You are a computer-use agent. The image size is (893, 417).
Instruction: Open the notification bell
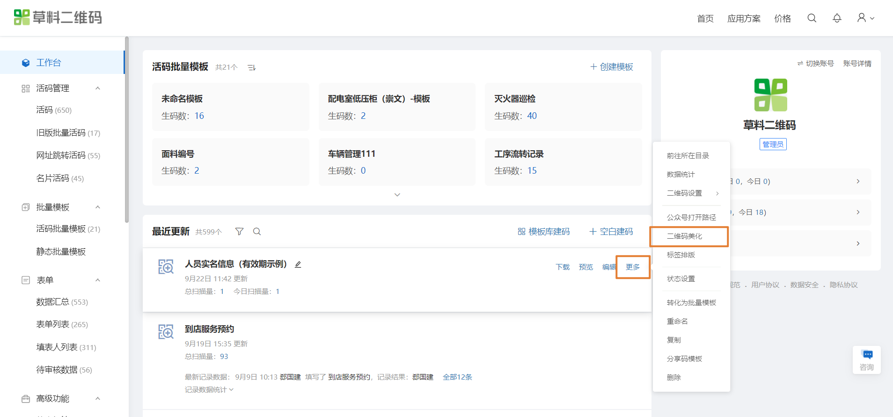[x=837, y=18]
